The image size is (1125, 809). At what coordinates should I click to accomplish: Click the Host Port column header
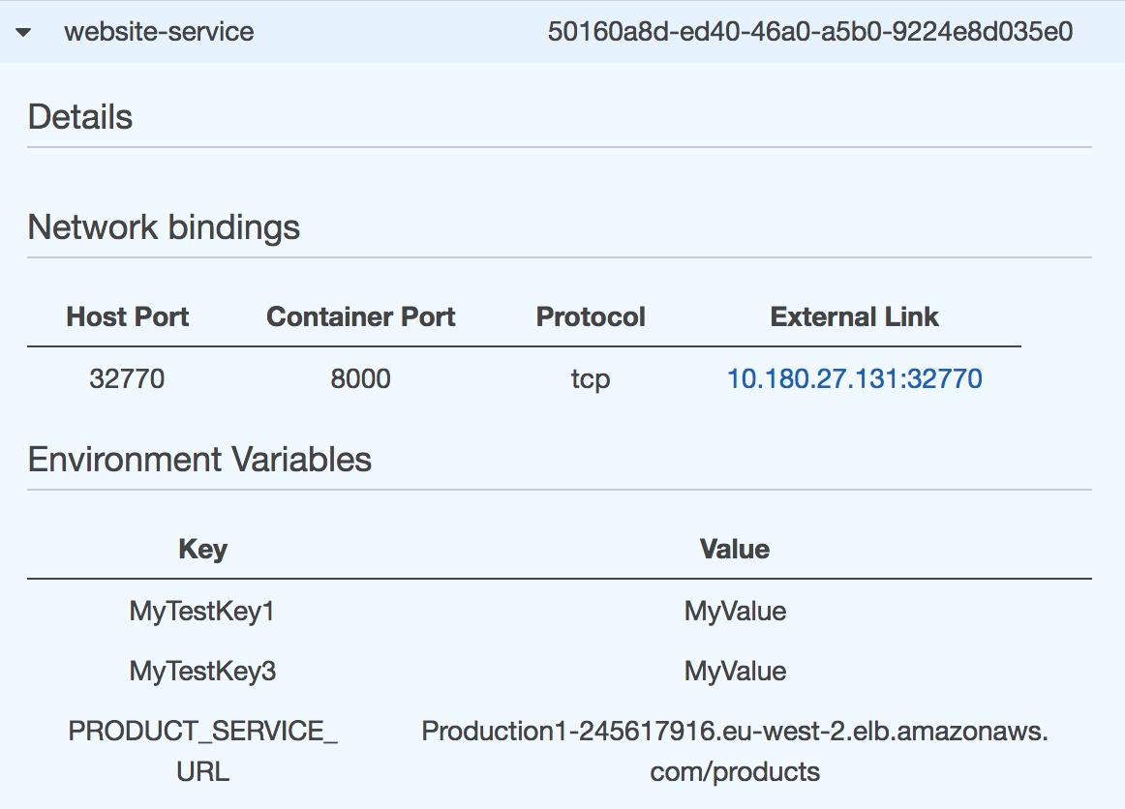[x=128, y=316]
